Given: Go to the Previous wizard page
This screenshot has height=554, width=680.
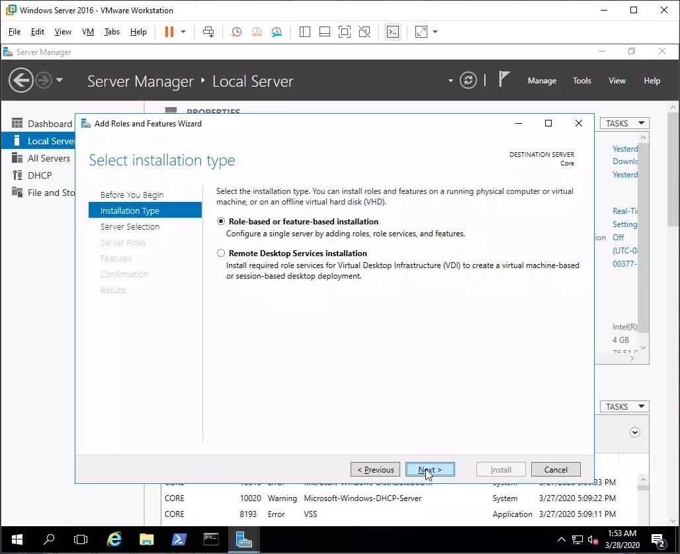Looking at the screenshot, I should click(x=375, y=469).
